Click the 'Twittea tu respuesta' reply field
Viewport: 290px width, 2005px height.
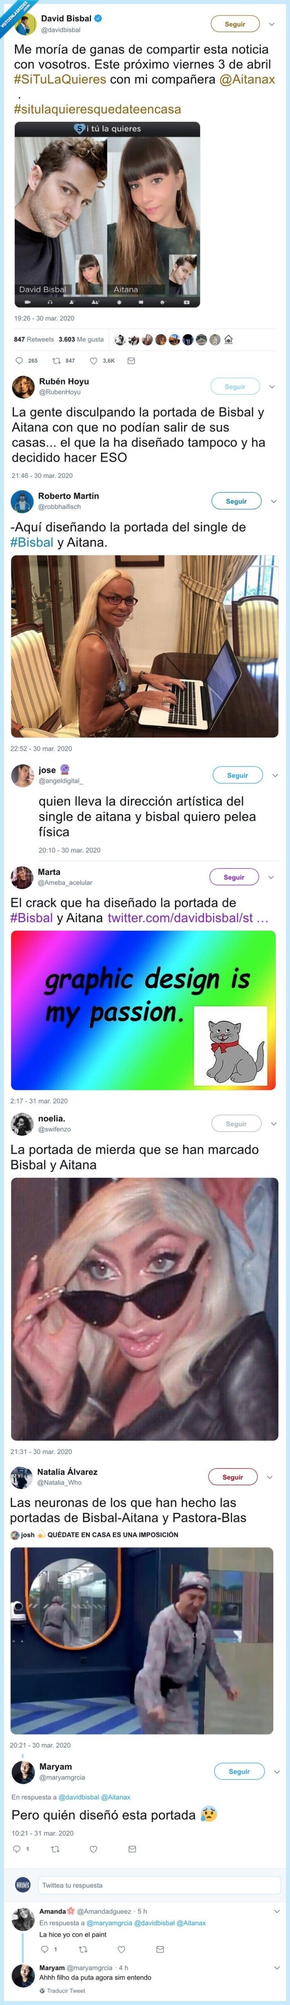[x=159, y=1885]
